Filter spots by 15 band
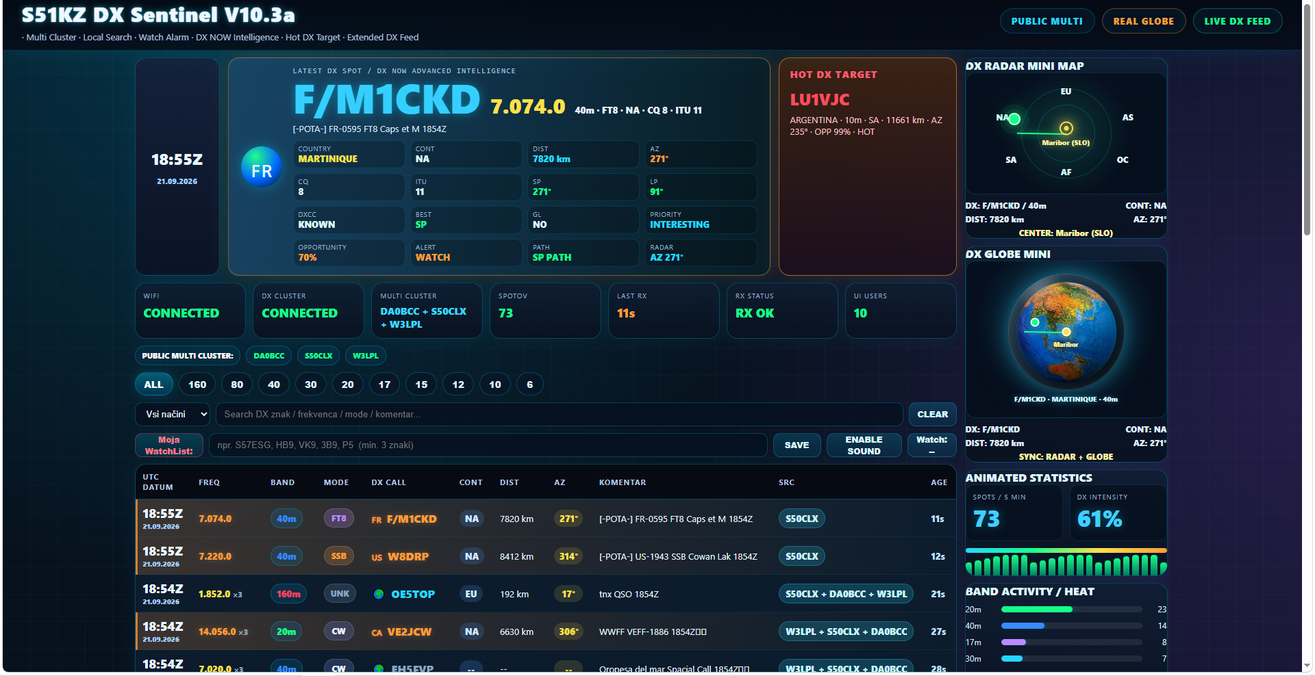1315x676 pixels. [421, 385]
